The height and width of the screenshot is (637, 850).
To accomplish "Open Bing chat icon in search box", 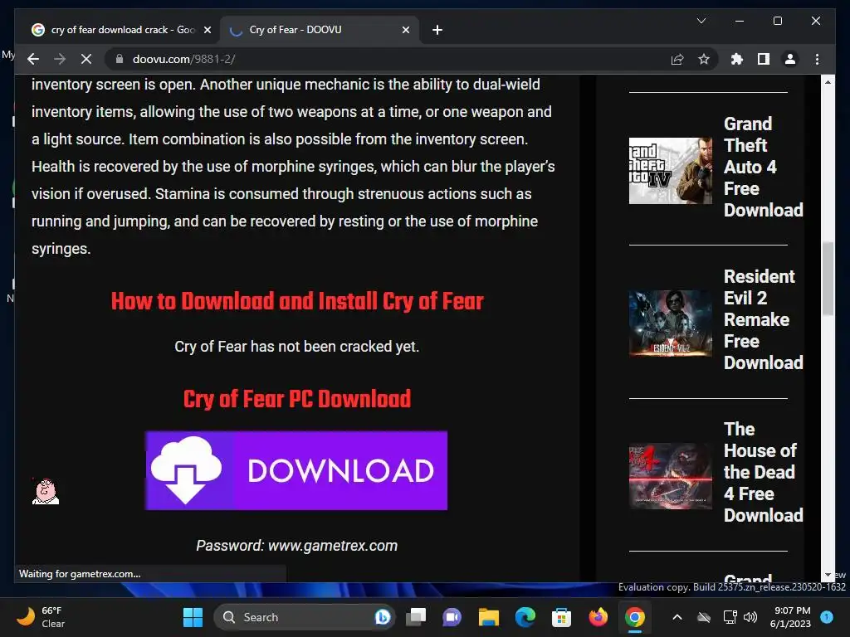I will click(x=382, y=617).
